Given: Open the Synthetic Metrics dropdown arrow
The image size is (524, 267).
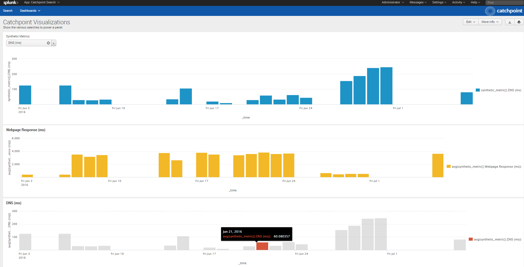Looking at the screenshot, I should (54, 43).
